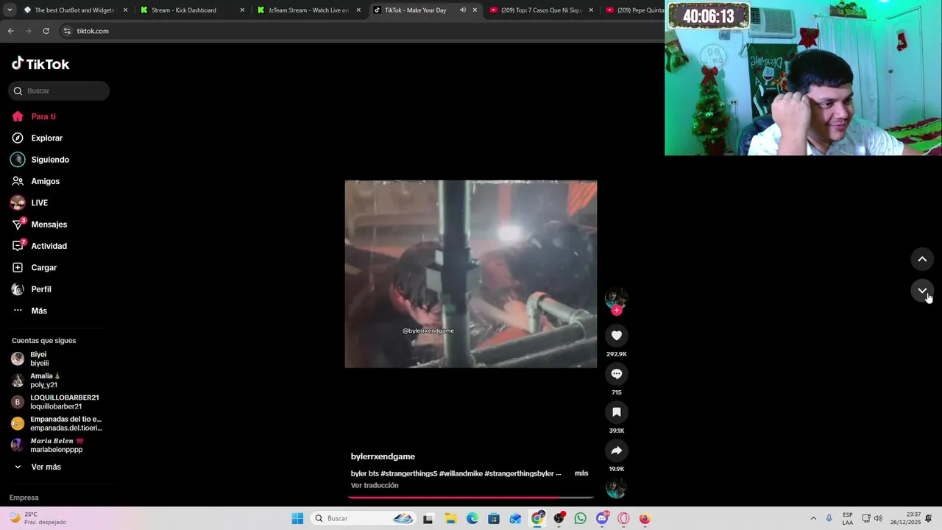Follow creator with the red plus badge
This screenshot has width=942, height=530.
(x=617, y=310)
